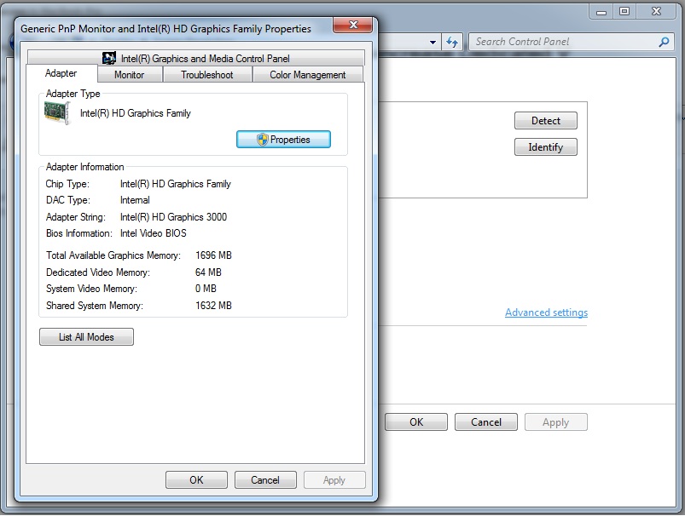Viewport: 685px width, 516px height.
Task: Click Detect in the Control Panel window
Action: pos(546,121)
